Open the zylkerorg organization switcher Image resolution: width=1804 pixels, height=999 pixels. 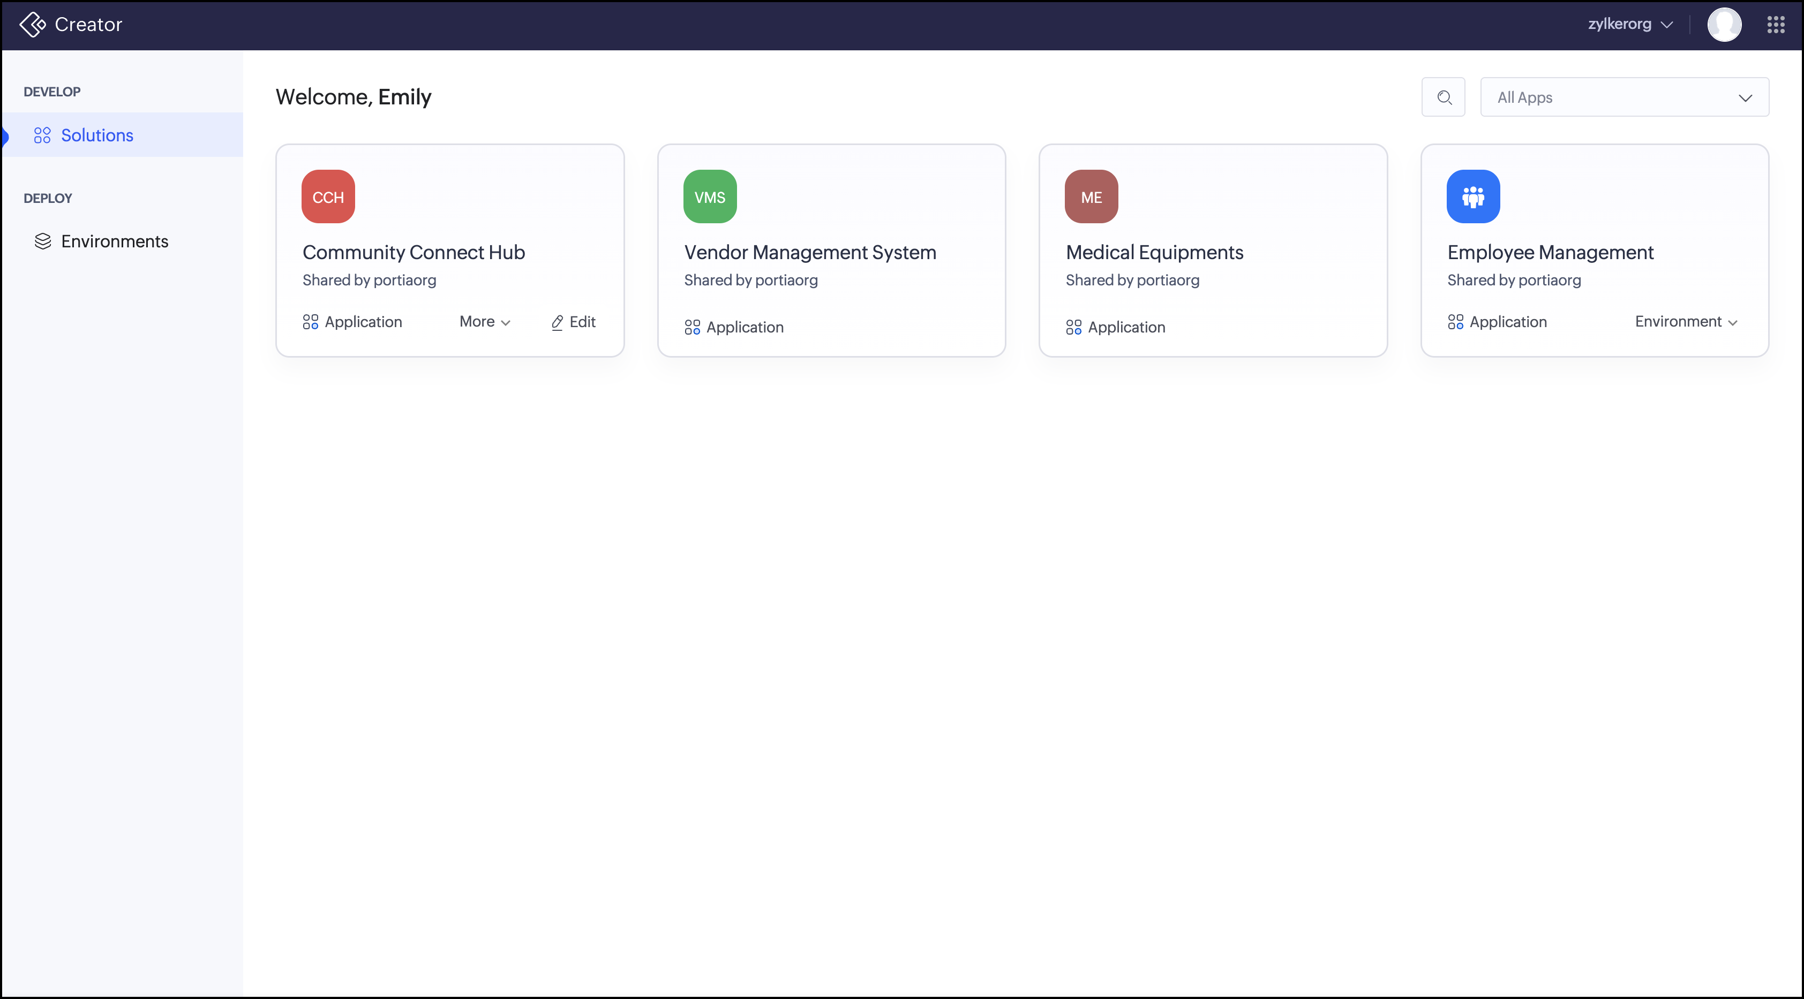(1629, 25)
